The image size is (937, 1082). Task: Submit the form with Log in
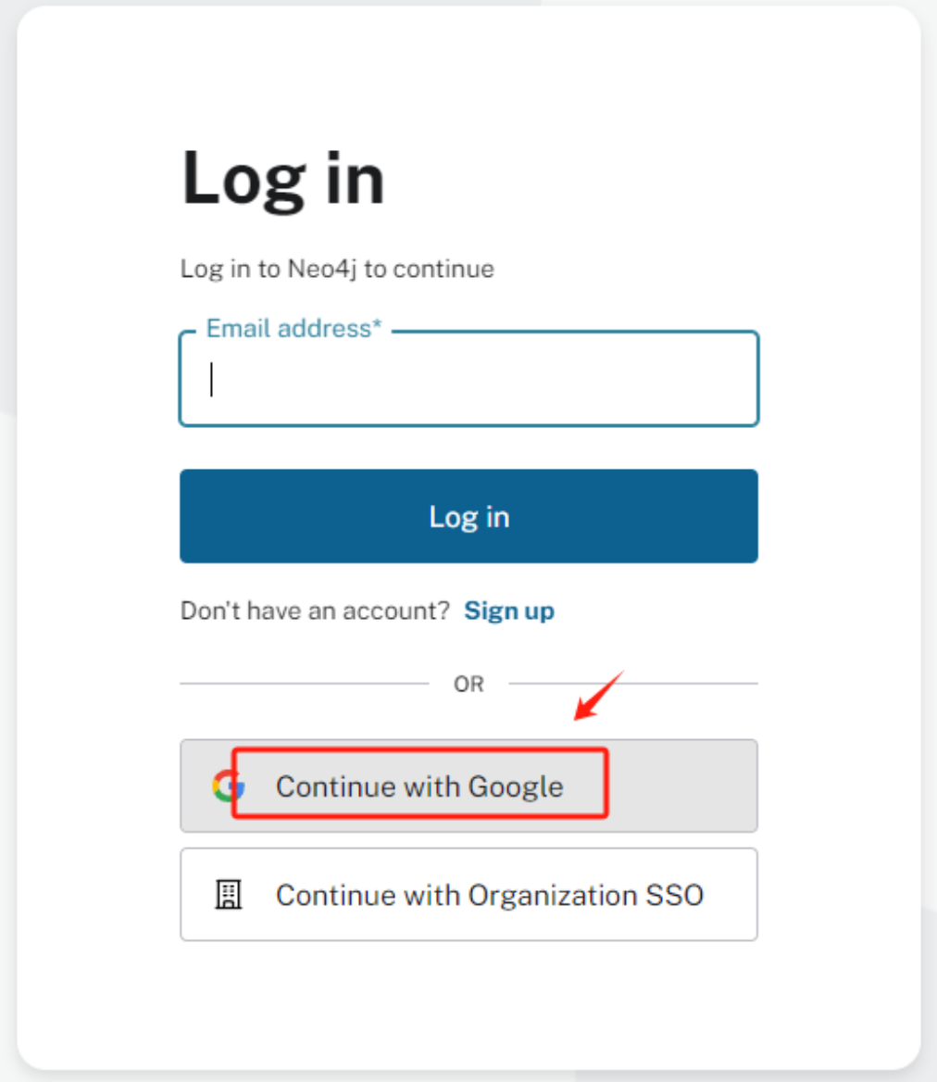[x=468, y=516]
